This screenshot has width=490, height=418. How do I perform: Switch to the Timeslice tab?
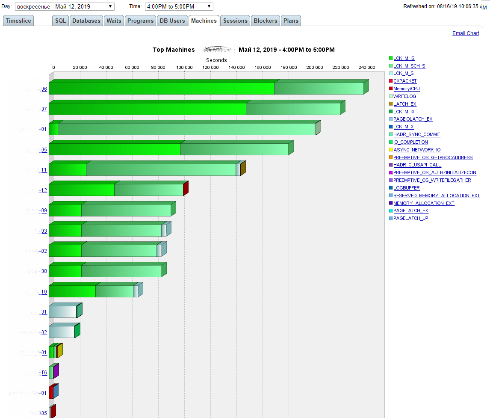click(x=18, y=21)
